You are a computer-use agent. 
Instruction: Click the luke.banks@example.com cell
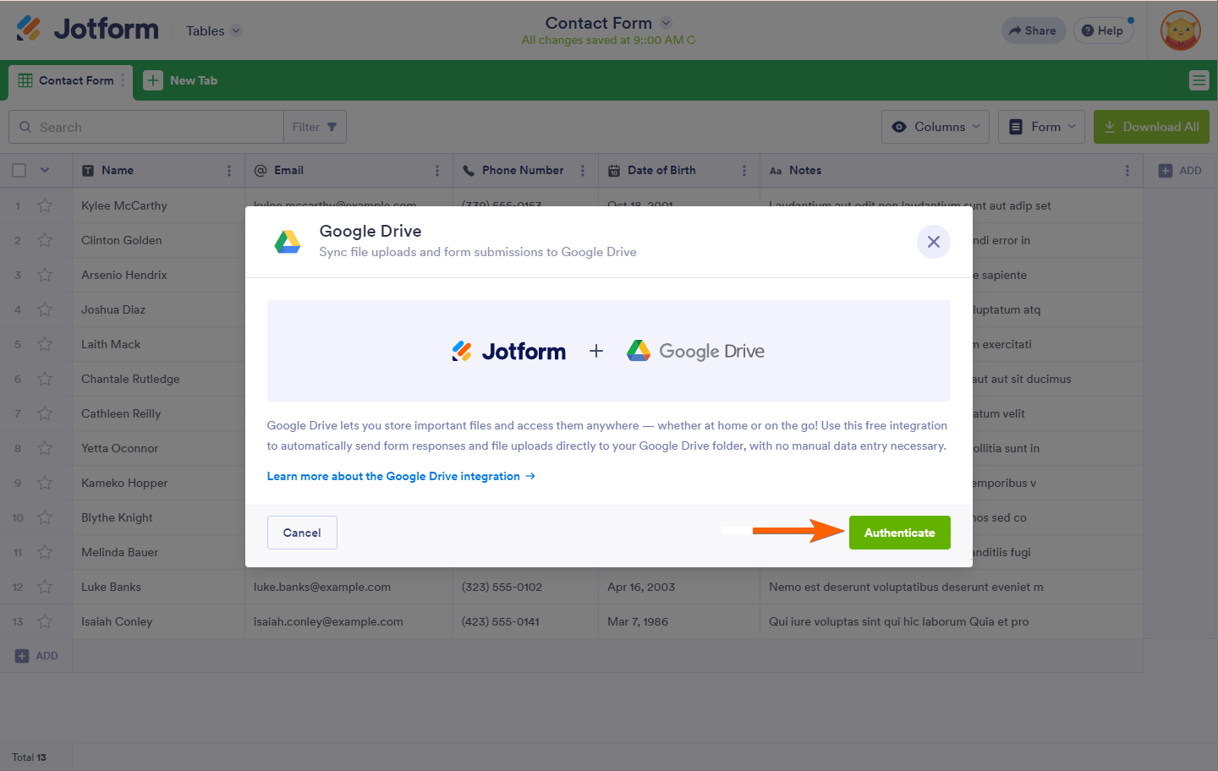pyautogui.click(x=348, y=587)
